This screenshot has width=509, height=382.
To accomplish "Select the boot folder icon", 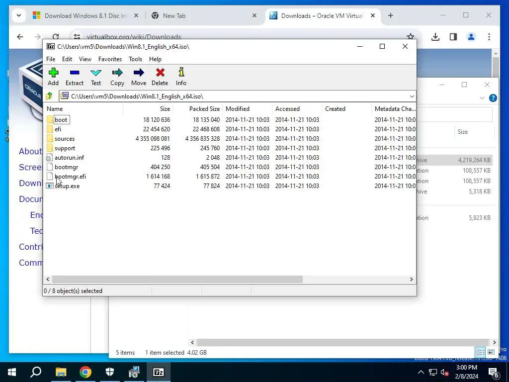I will [x=50, y=119].
